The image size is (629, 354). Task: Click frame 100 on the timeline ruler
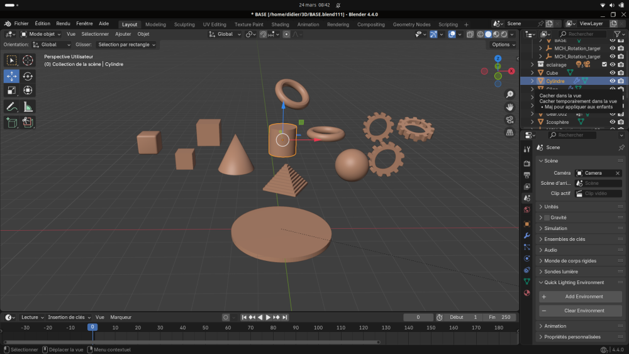(x=318, y=328)
